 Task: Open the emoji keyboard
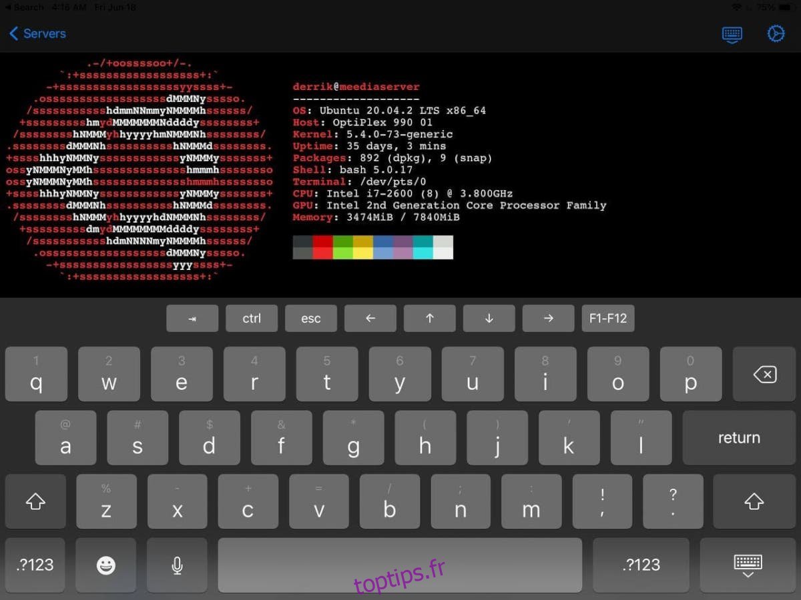pyautogui.click(x=105, y=565)
